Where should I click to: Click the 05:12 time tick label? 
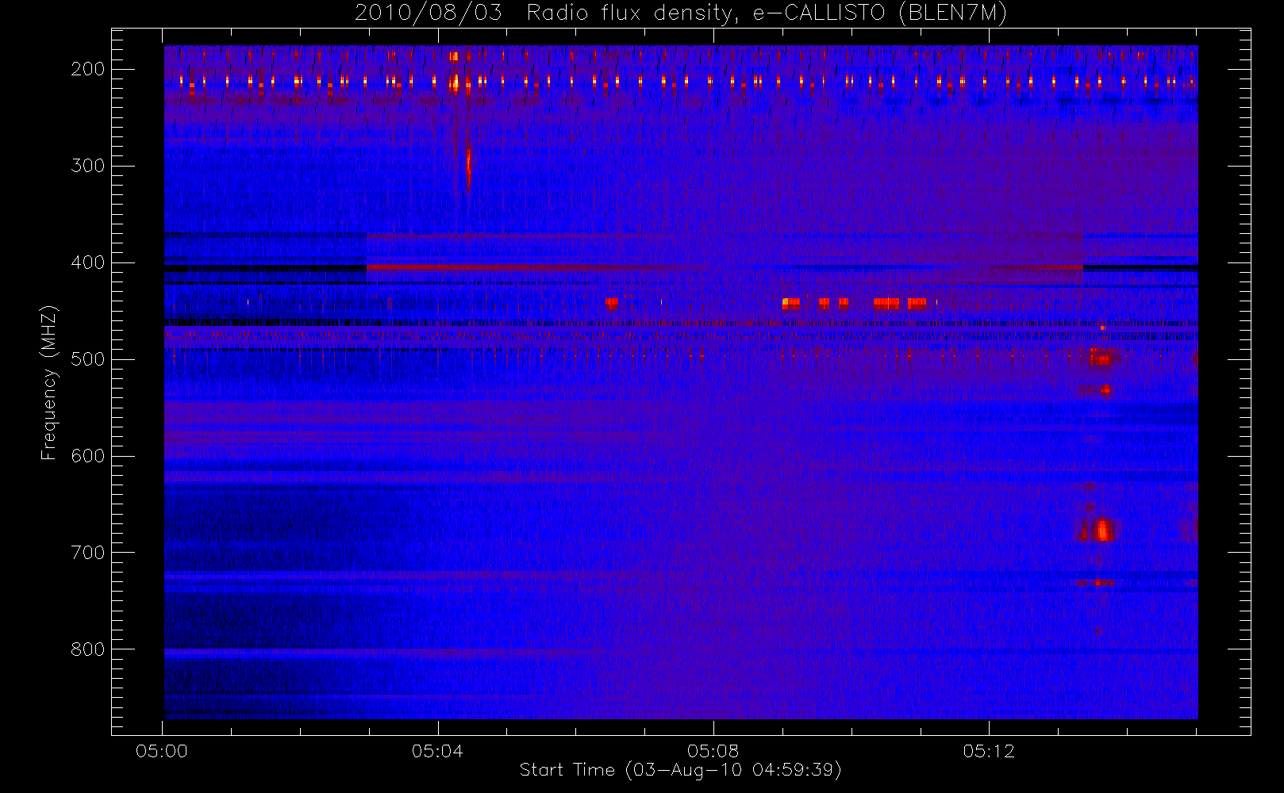(x=989, y=751)
